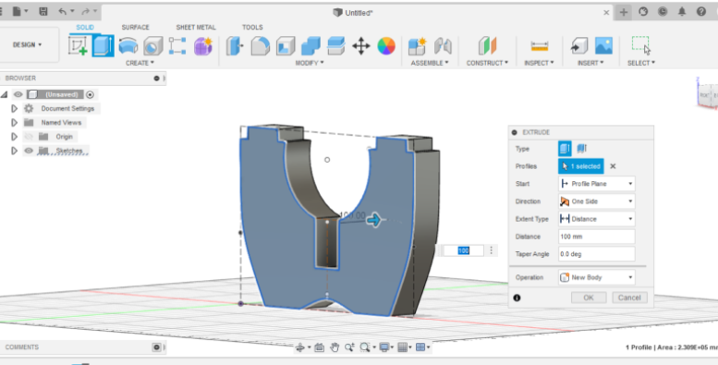Screen dimensions: 718x365
Task: Select the Pan hand tool
Action: (335, 347)
